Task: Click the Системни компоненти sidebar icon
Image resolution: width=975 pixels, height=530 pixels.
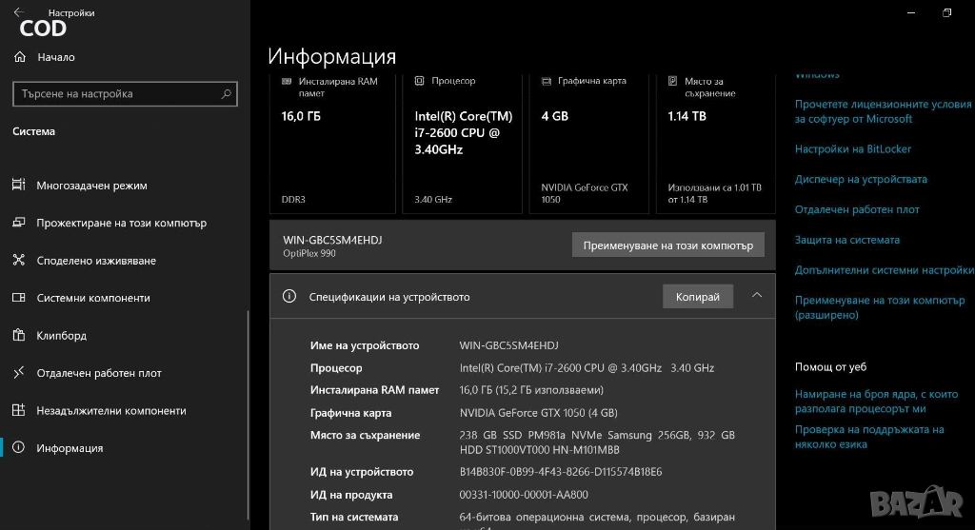Action: 19,298
